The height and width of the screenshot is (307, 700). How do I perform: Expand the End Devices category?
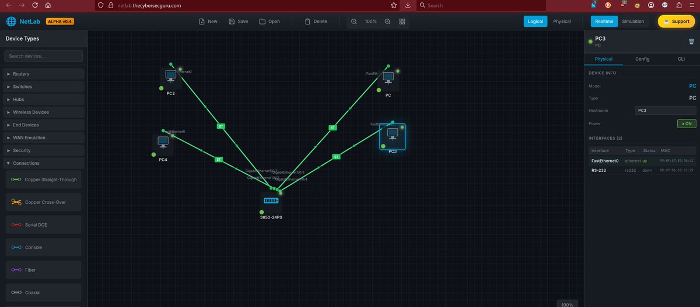(44, 125)
